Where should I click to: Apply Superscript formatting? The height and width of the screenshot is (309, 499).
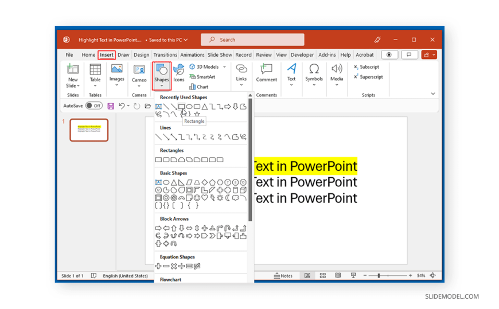pos(368,77)
